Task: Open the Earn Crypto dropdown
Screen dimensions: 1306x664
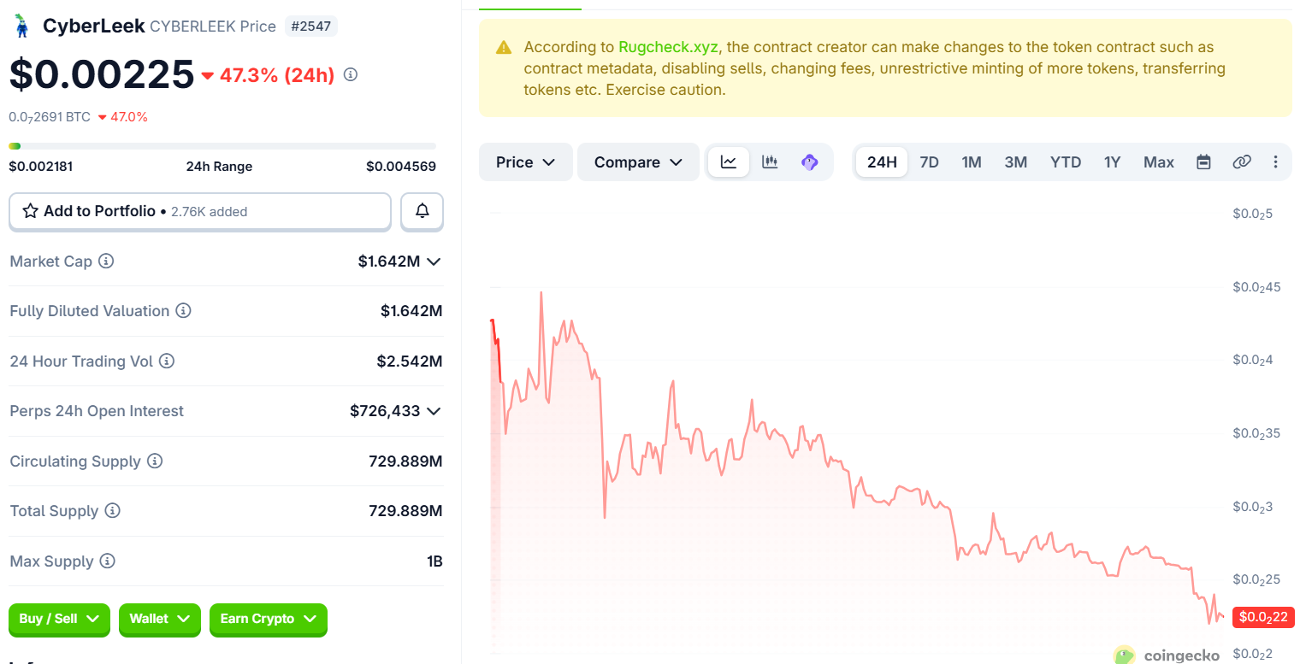Action: click(x=269, y=619)
